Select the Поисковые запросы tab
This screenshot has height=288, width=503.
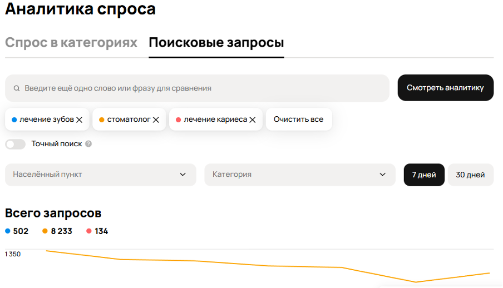coord(216,43)
